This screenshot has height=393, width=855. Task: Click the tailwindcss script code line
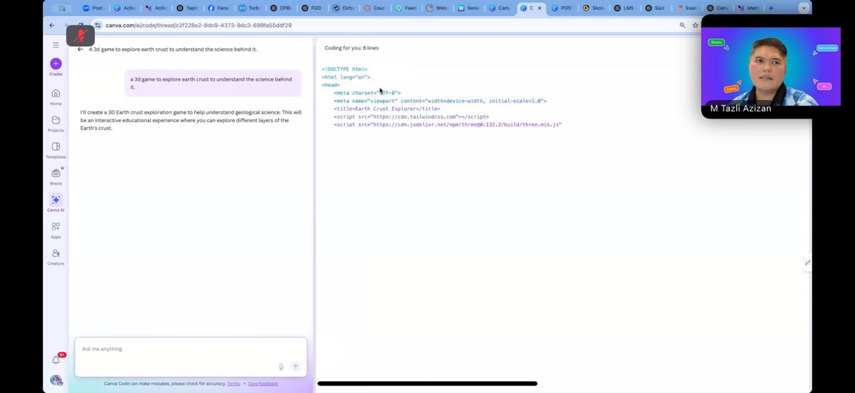coord(411,117)
